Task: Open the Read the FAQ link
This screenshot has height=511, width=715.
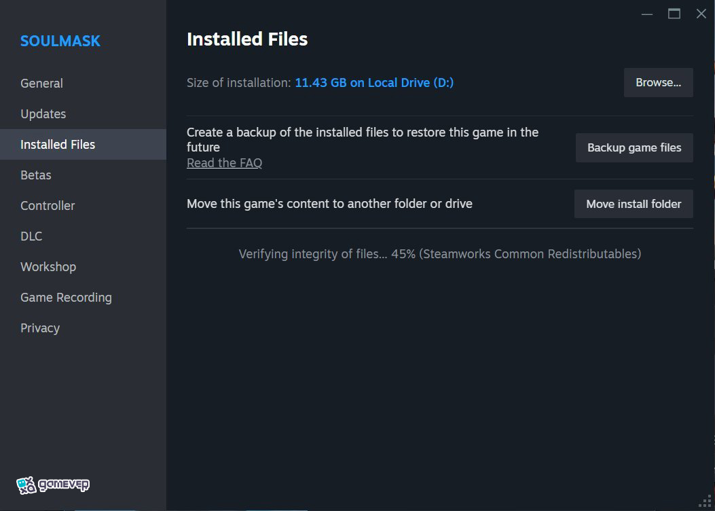Action: tap(224, 163)
